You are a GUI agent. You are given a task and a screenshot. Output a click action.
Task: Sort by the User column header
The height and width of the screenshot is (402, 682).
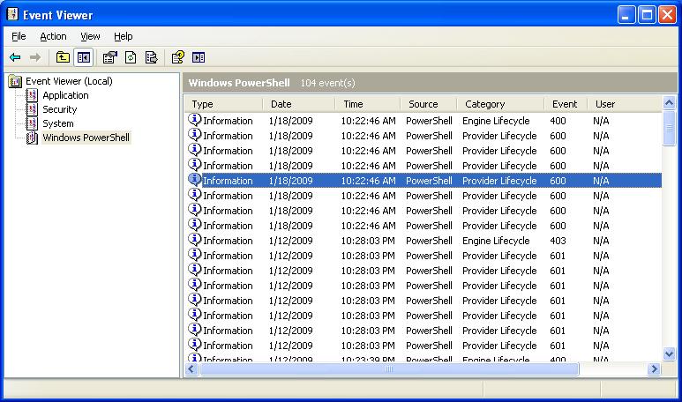click(625, 104)
